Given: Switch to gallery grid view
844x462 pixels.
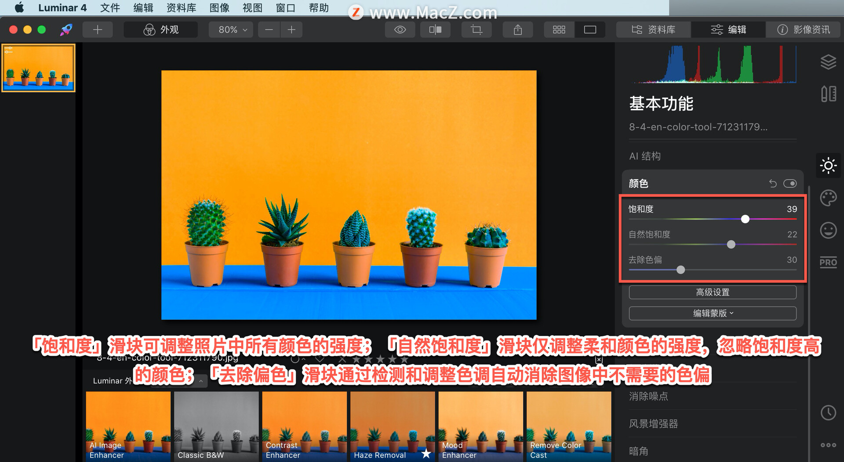Looking at the screenshot, I should [x=559, y=29].
